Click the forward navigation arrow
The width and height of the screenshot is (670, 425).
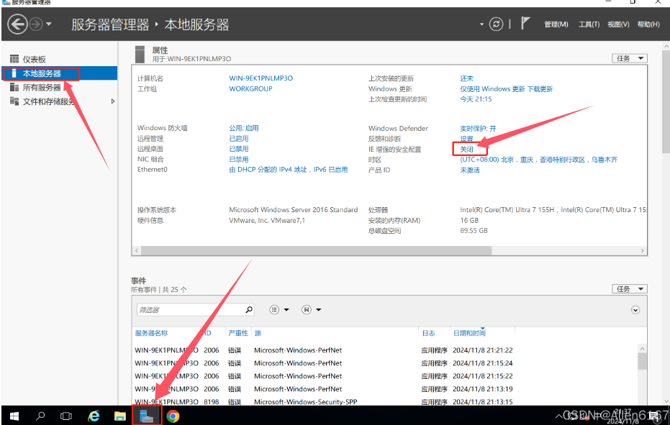pos(36,24)
